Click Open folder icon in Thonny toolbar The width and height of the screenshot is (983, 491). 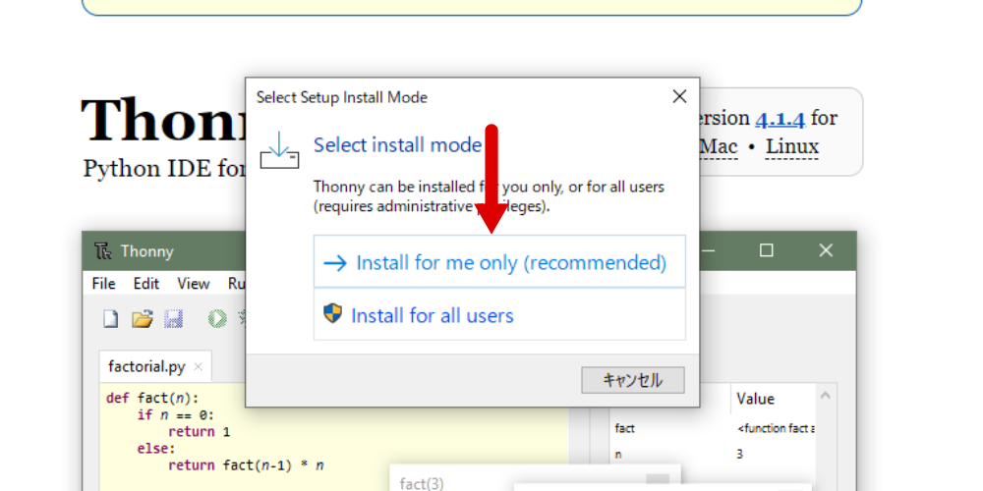[143, 319]
